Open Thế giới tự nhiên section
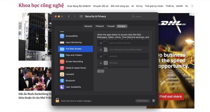 point(154,6)
